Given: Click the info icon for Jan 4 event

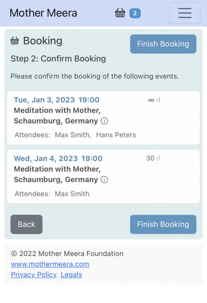Looking at the screenshot, I should pyautogui.click(x=104, y=180).
